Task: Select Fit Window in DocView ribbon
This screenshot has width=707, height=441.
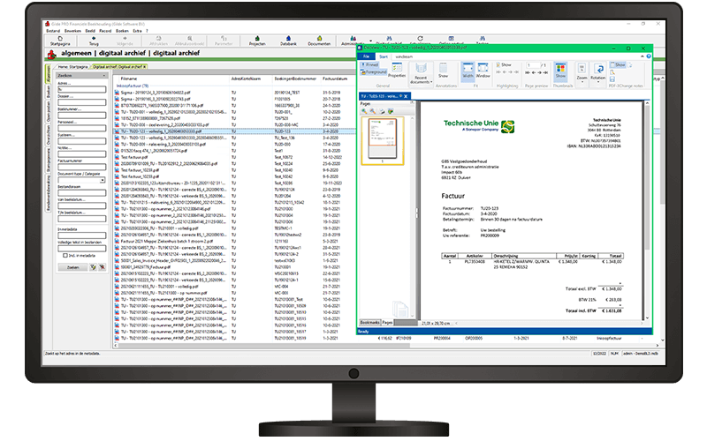Action: click(x=483, y=71)
